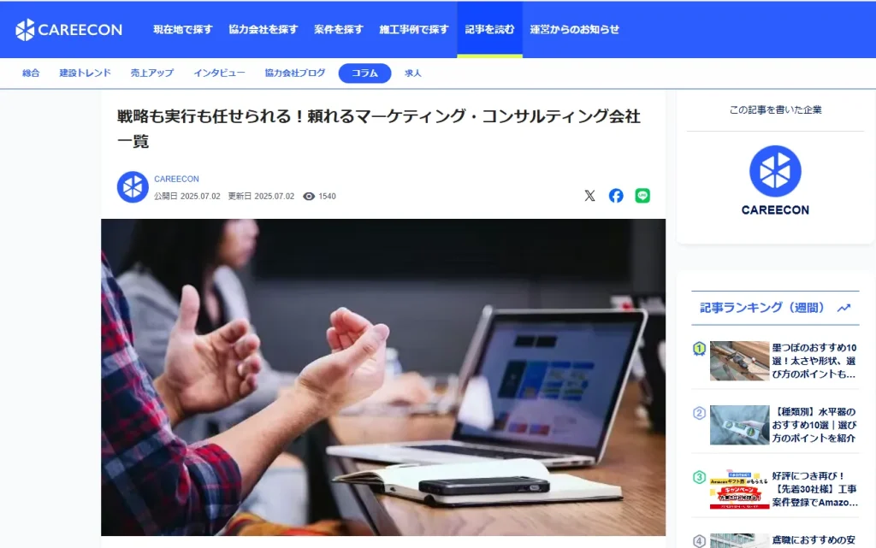This screenshot has height=548, width=876.
Task: Share article on X
Action: tap(590, 196)
